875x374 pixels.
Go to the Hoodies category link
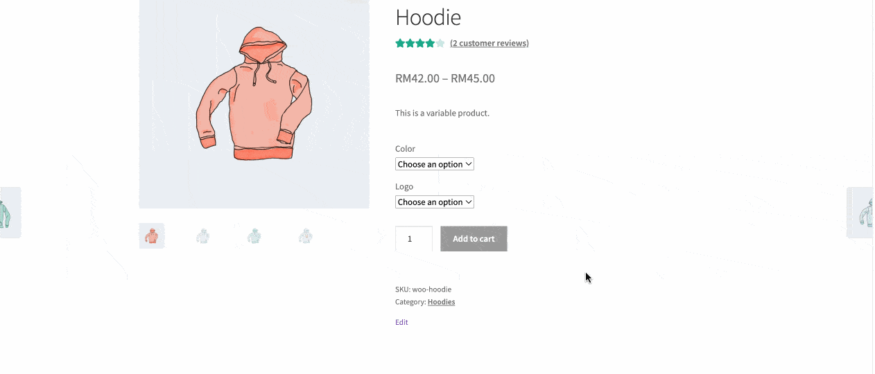(x=441, y=302)
